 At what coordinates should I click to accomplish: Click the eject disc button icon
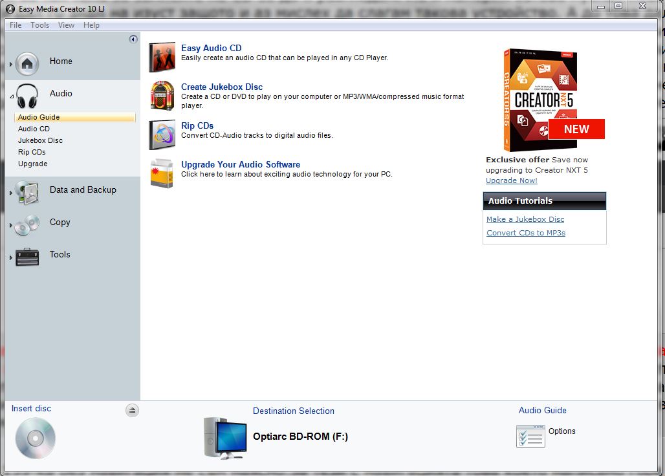132,410
